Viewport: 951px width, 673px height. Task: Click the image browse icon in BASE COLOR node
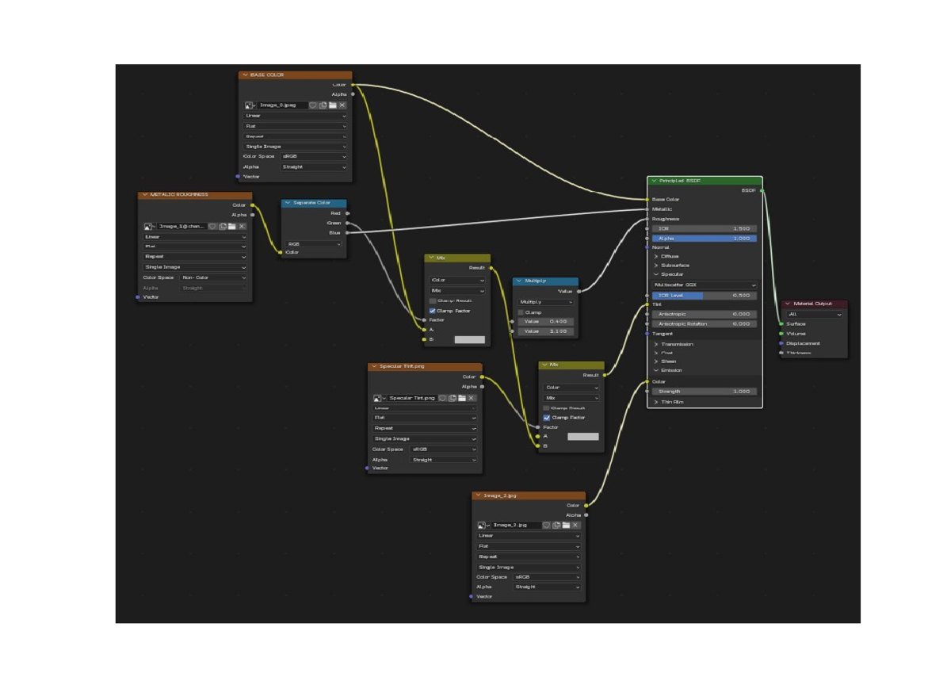[x=250, y=105]
